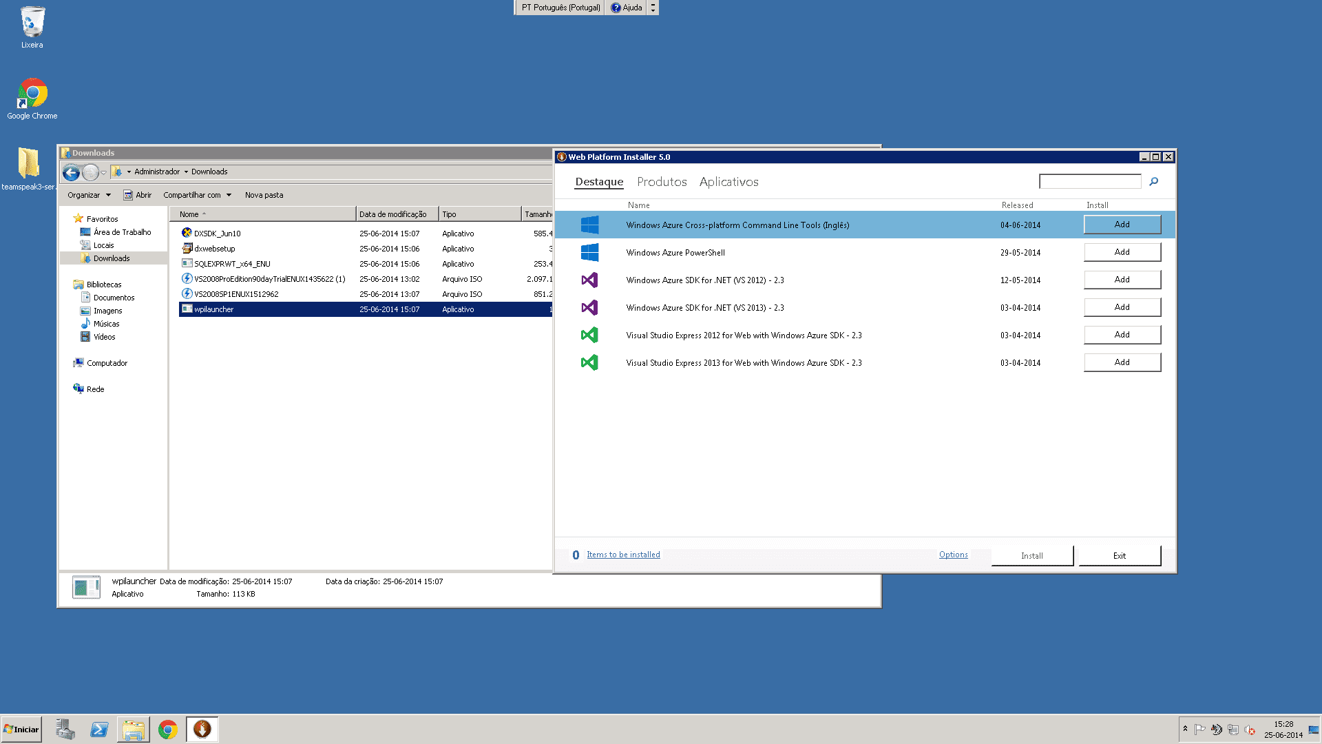Image resolution: width=1322 pixels, height=744 pixels.
Task: Click the Web Platform Installer taskbar icon
Action: 202,729
